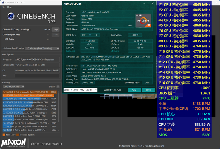Click the Cinebench app icon in title bar
Viewport: 220px width, 149px height.
[3, 2]
